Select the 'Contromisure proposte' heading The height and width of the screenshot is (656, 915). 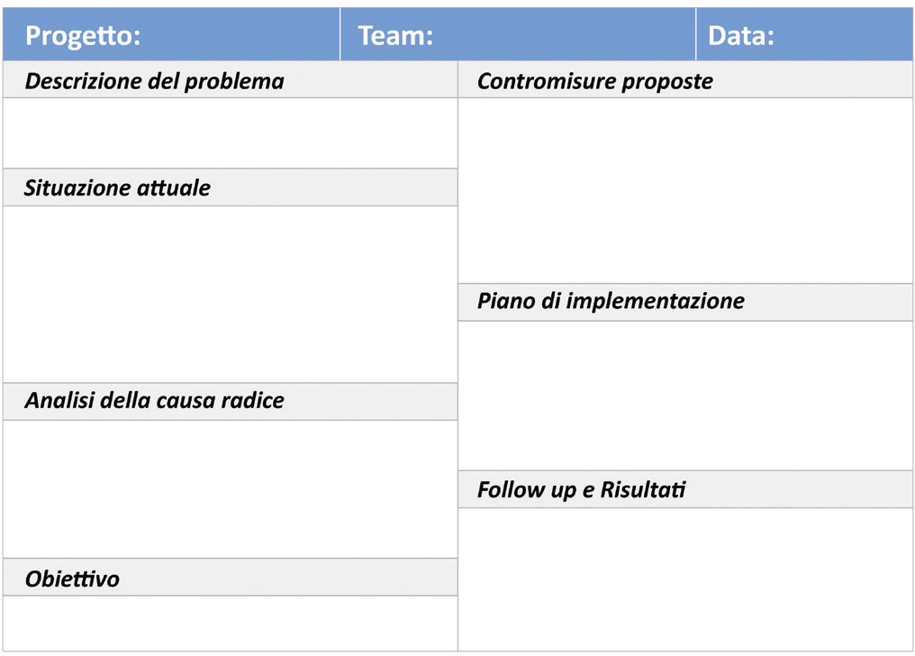click(594, 81)
